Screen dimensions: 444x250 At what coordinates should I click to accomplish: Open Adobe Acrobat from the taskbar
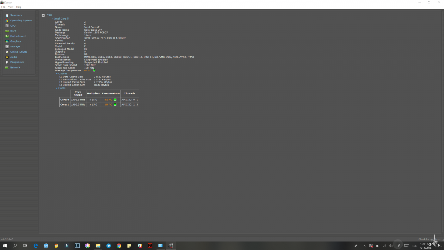(x=150, y=246)
